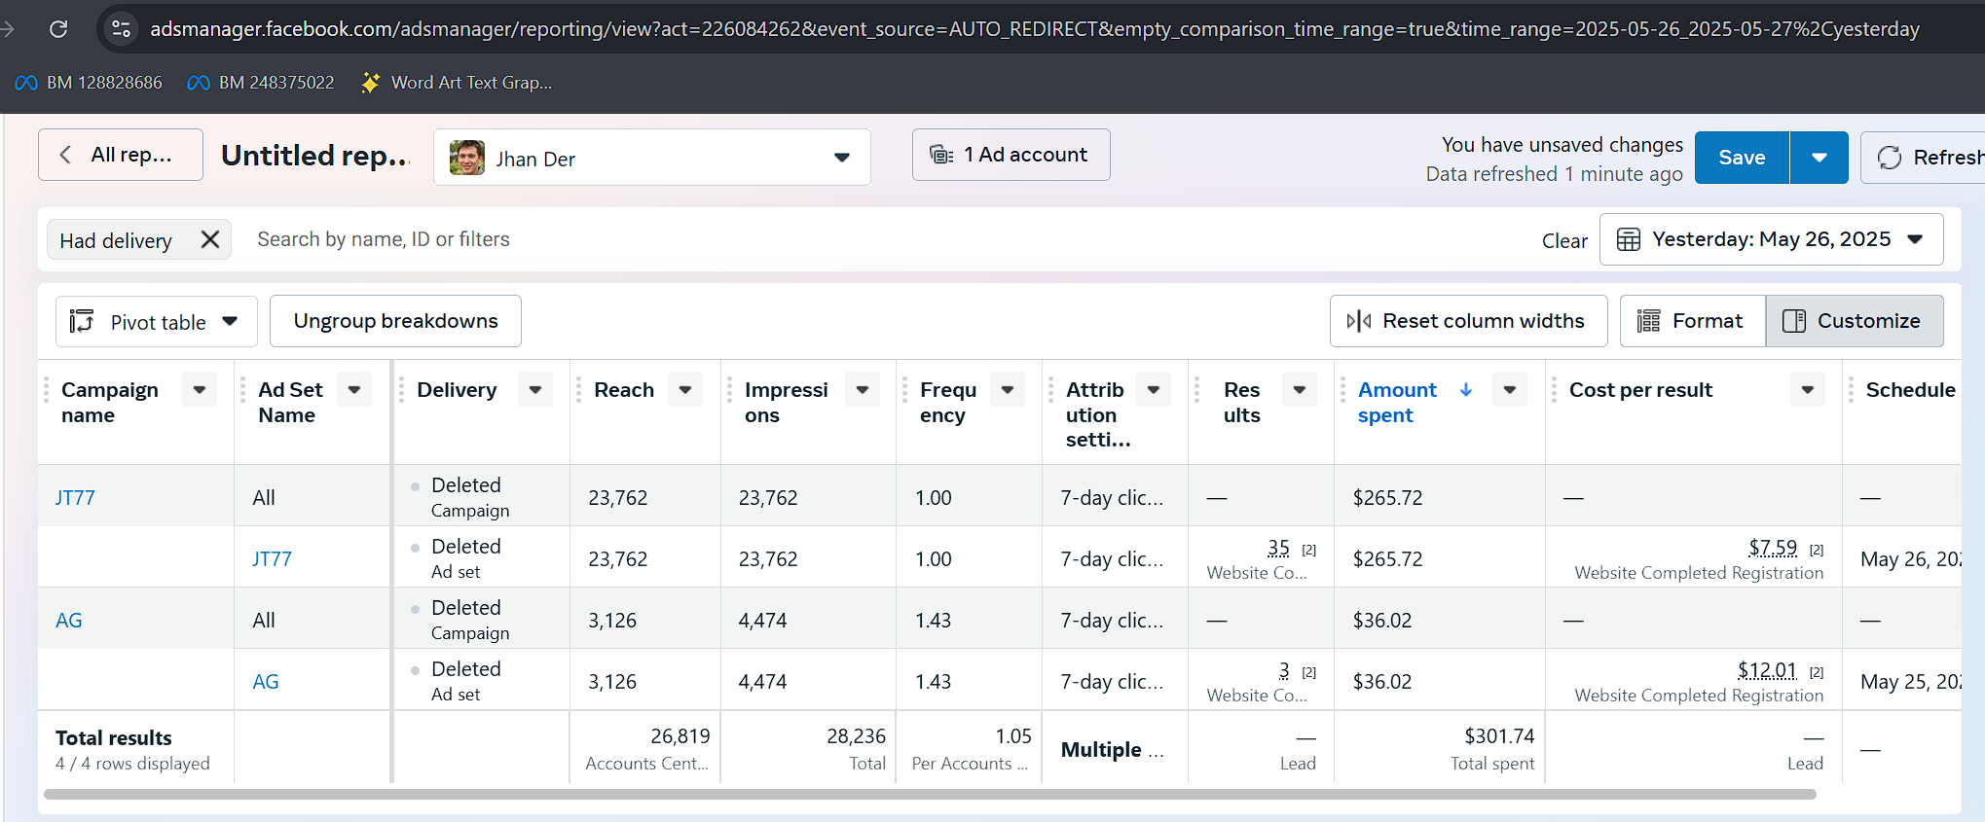The width and height of the screenshot is (1985, 822).
Task: Click Reset column widths button
Action: (1468, 321)
